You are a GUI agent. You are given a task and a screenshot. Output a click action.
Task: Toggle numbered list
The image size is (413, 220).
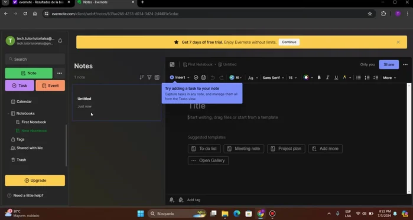(x=367, y=77)
